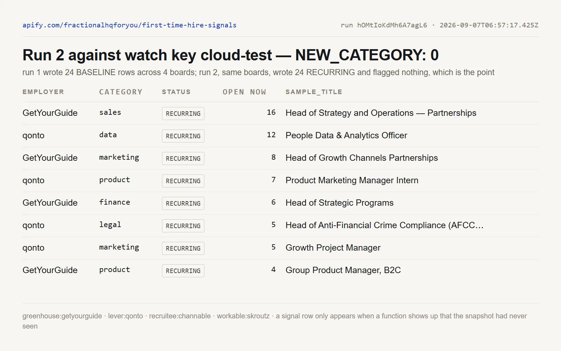Click RECURRING badge for Growth Project Manager
561x351 pixels.
[183, 248]
